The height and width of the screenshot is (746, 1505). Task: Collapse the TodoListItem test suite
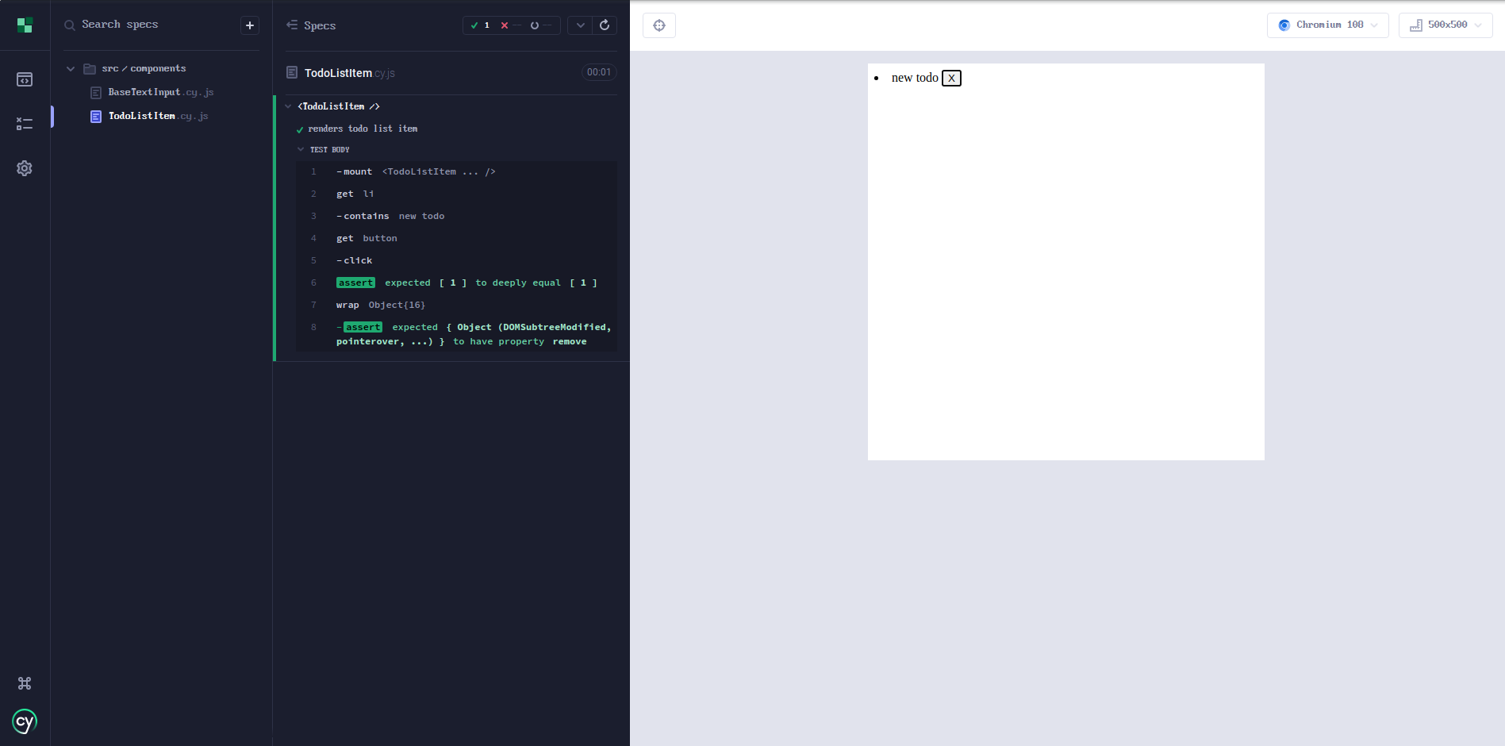coord(288,106)
